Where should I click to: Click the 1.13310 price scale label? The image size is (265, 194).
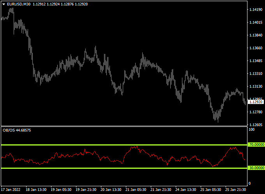tap(256, 74)
